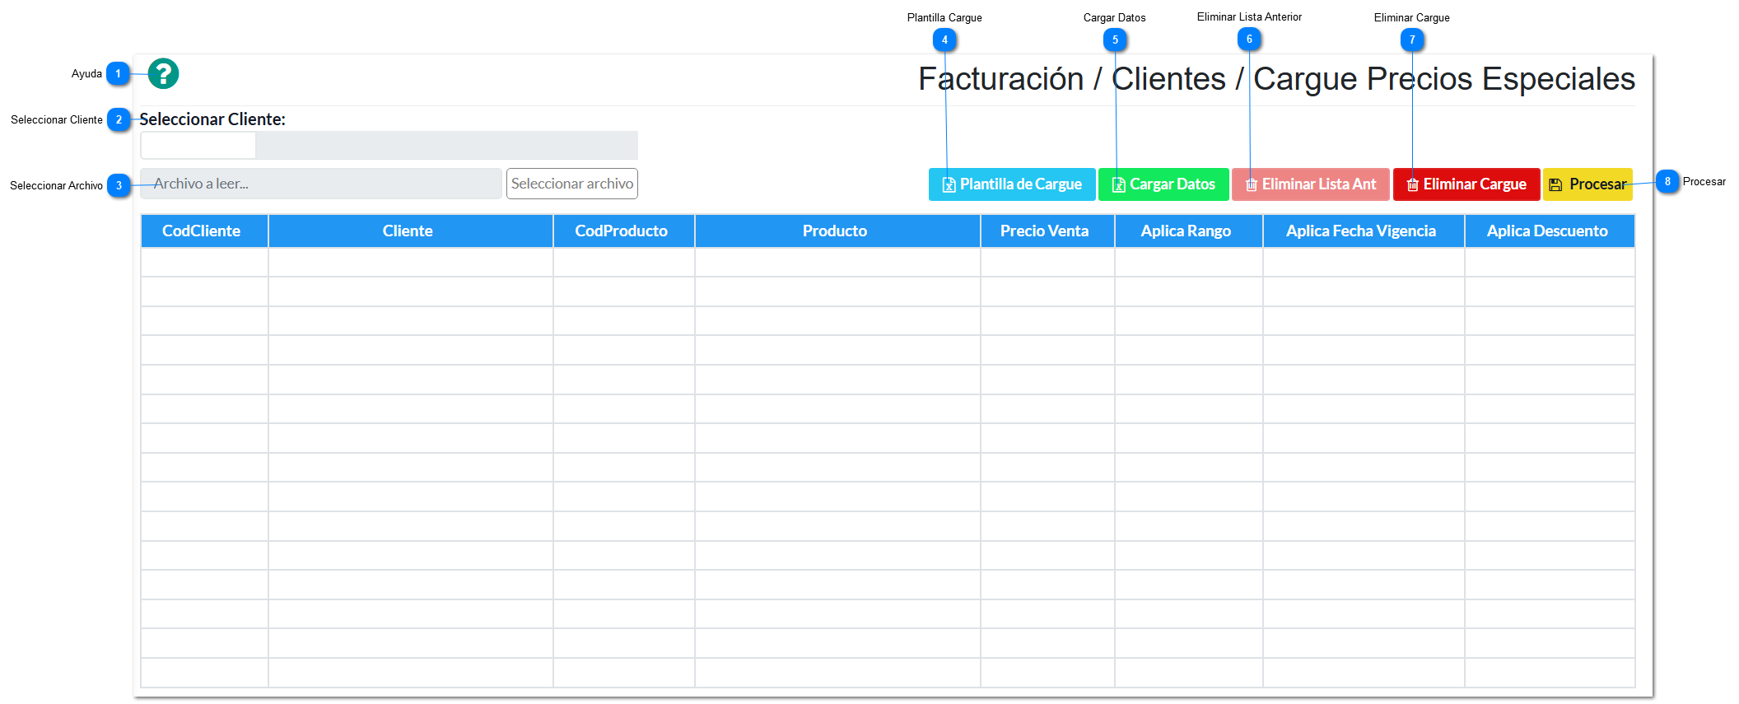Viewport: 1739px width, 704px height.
Task: Click numbered marker 1 next to Ayuda
Action: point(118,74)
